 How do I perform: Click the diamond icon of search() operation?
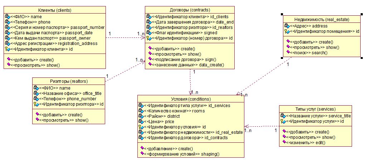coord(288,52)
